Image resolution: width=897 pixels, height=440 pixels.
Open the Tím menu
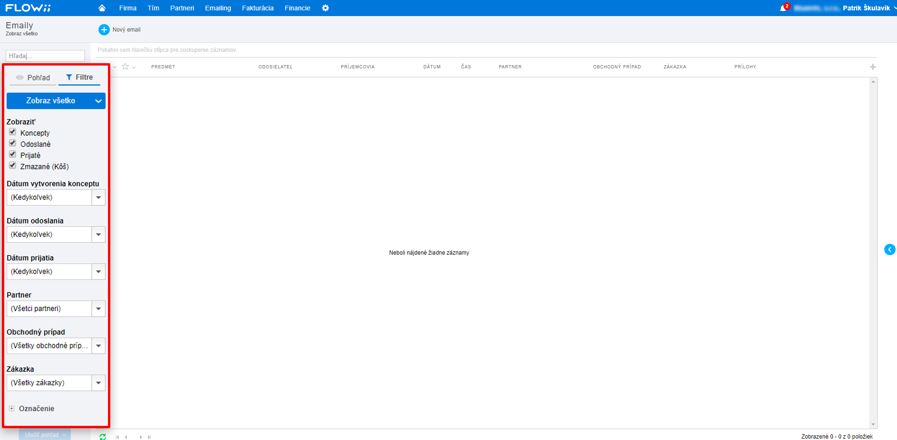coord(153,8)
